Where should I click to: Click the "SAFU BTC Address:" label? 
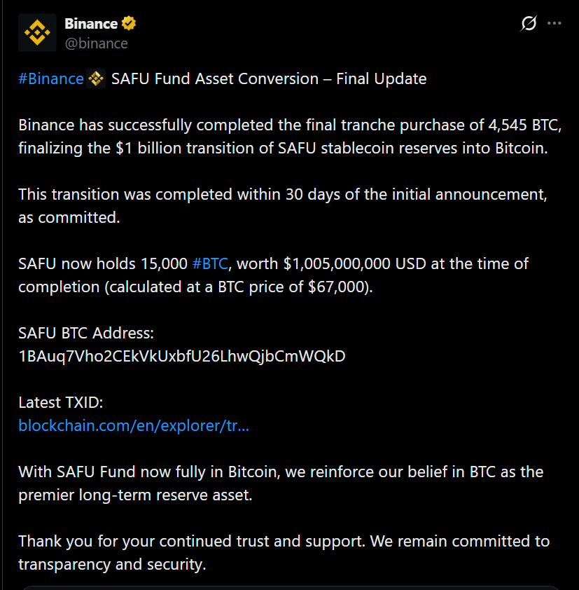[x=86, y=333]
